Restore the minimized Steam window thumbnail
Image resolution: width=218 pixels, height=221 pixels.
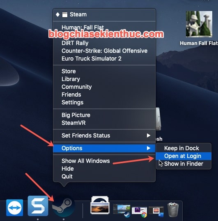[122, 210]
